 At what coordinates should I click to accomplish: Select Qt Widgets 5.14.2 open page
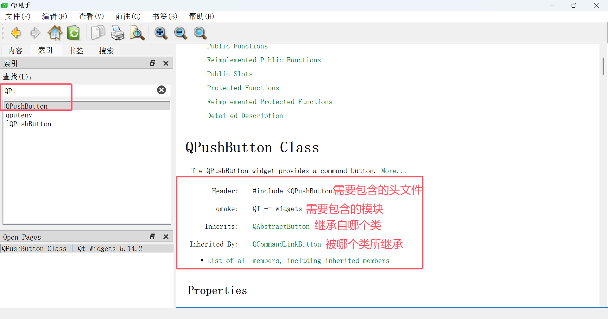pyautogui.click(x=110, y=248)
